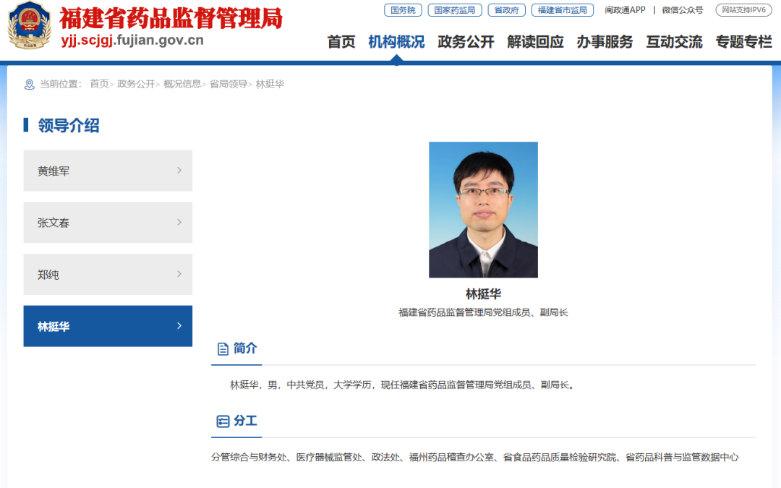
Task: Click the chevron arrow in 黄维军 row
Action: (x=179, y=171)
